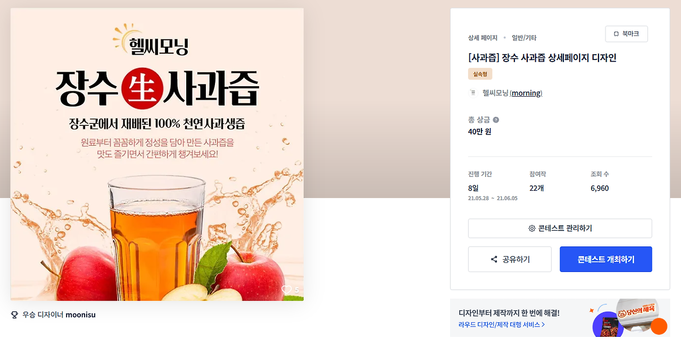Click the share icon in 공유하기 button

[x=494, y=260]
